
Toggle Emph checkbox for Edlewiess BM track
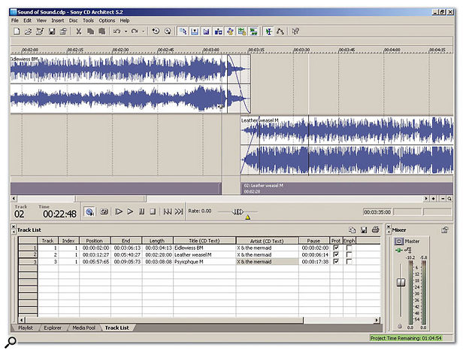[x=349, y=248]
